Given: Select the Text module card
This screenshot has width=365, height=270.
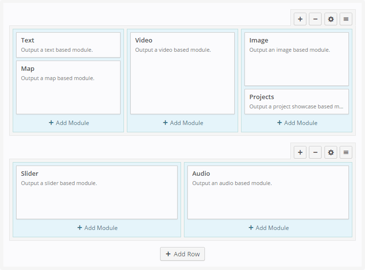Looking at the screenshot, I should pyautogui.click(x=68, y=45).
